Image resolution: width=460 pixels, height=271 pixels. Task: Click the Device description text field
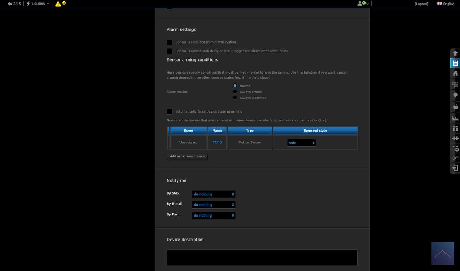(x=262, y=258)
